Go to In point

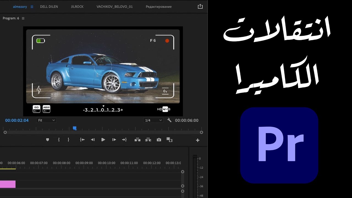[x=82, y=140]
